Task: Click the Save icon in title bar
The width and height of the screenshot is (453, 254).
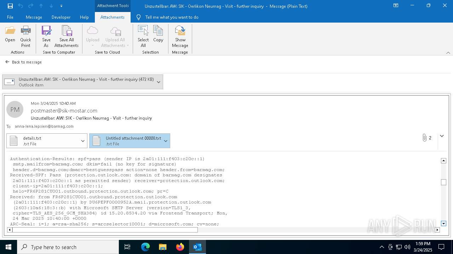Action: click(10, 6)
